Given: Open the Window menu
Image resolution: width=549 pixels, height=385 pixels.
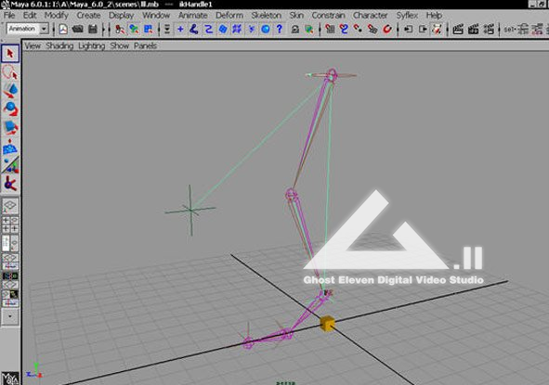Looking at the screenshot, I should click(156, 16).
